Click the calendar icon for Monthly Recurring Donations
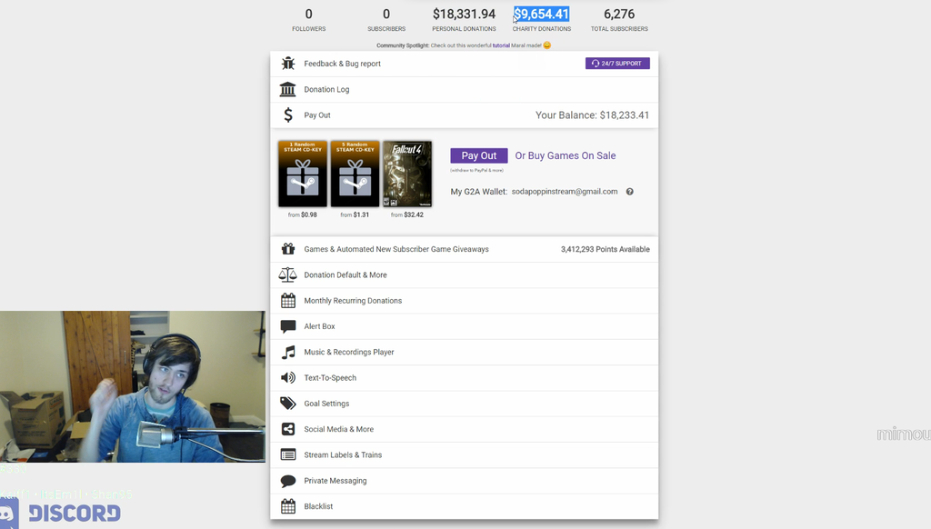 tap(288, 301)
